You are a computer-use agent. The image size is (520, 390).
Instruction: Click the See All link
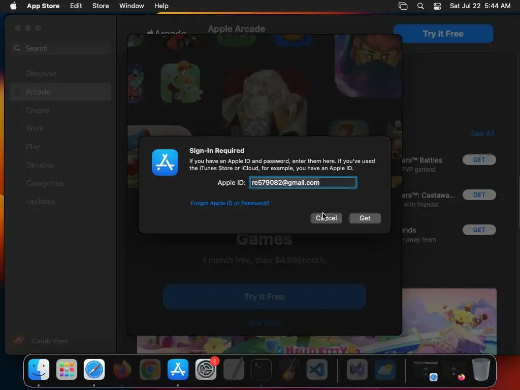[x=482, y=134]
